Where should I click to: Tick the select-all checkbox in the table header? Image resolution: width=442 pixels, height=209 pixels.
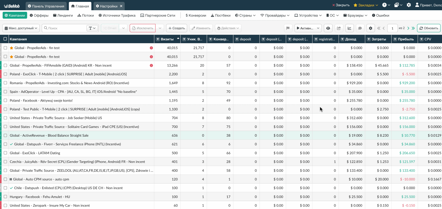pyautogui.click(x=5, y=39)
